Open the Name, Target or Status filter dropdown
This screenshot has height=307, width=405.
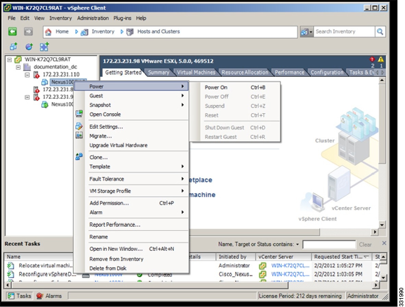pos(297,245)
